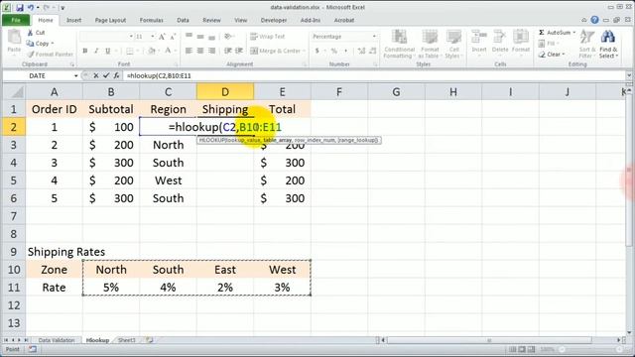Toggle Bold formatting
635x357 pixels.
[85, 51]
